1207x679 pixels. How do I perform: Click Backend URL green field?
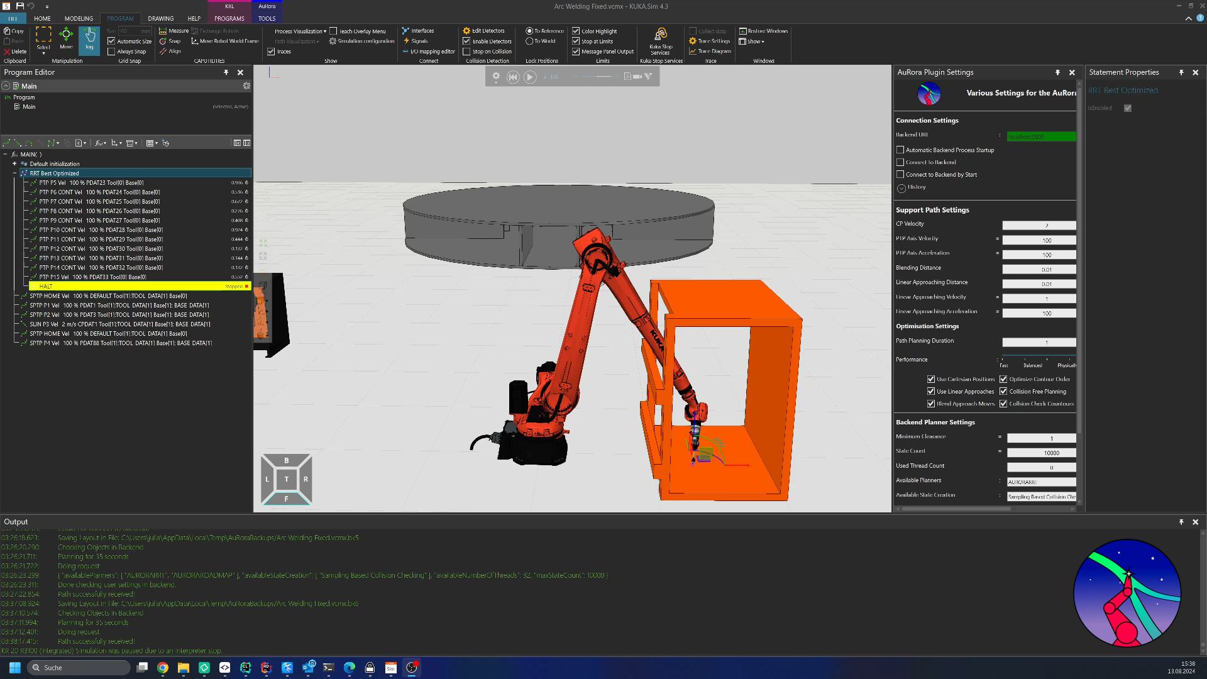pyautogui.click(x=1041, y=136)
